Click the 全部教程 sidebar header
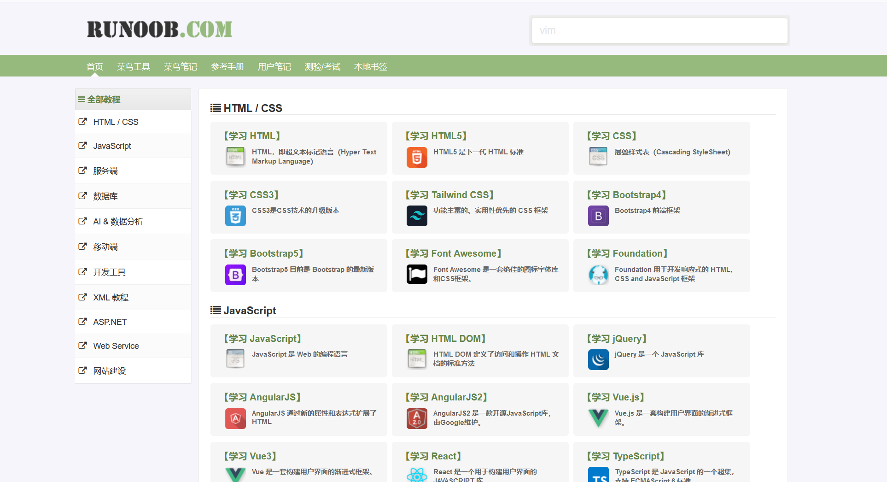Viewport: 887px width, 482px height. click(104, 100)
